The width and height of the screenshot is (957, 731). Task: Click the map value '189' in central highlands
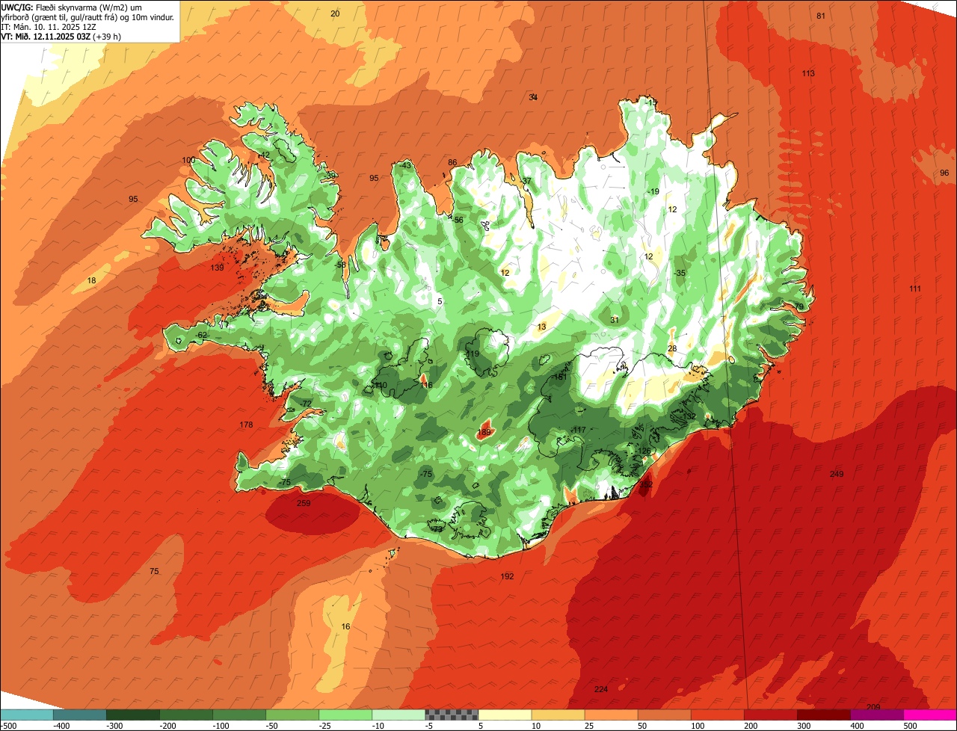pyautogui.click(x=484, y=432)
